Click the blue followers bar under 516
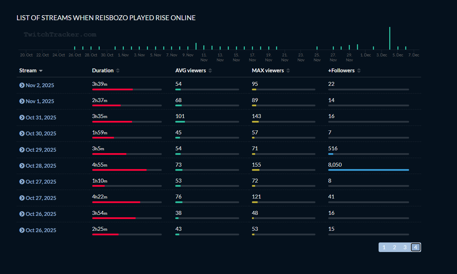 pos(331,154)
